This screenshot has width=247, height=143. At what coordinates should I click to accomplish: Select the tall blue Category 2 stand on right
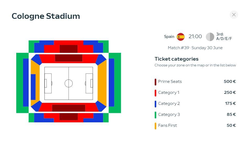click(111, 82)
